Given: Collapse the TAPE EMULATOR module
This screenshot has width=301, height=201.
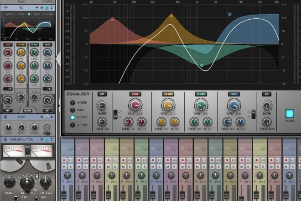Looking at the screenshot, I should 52,139.
